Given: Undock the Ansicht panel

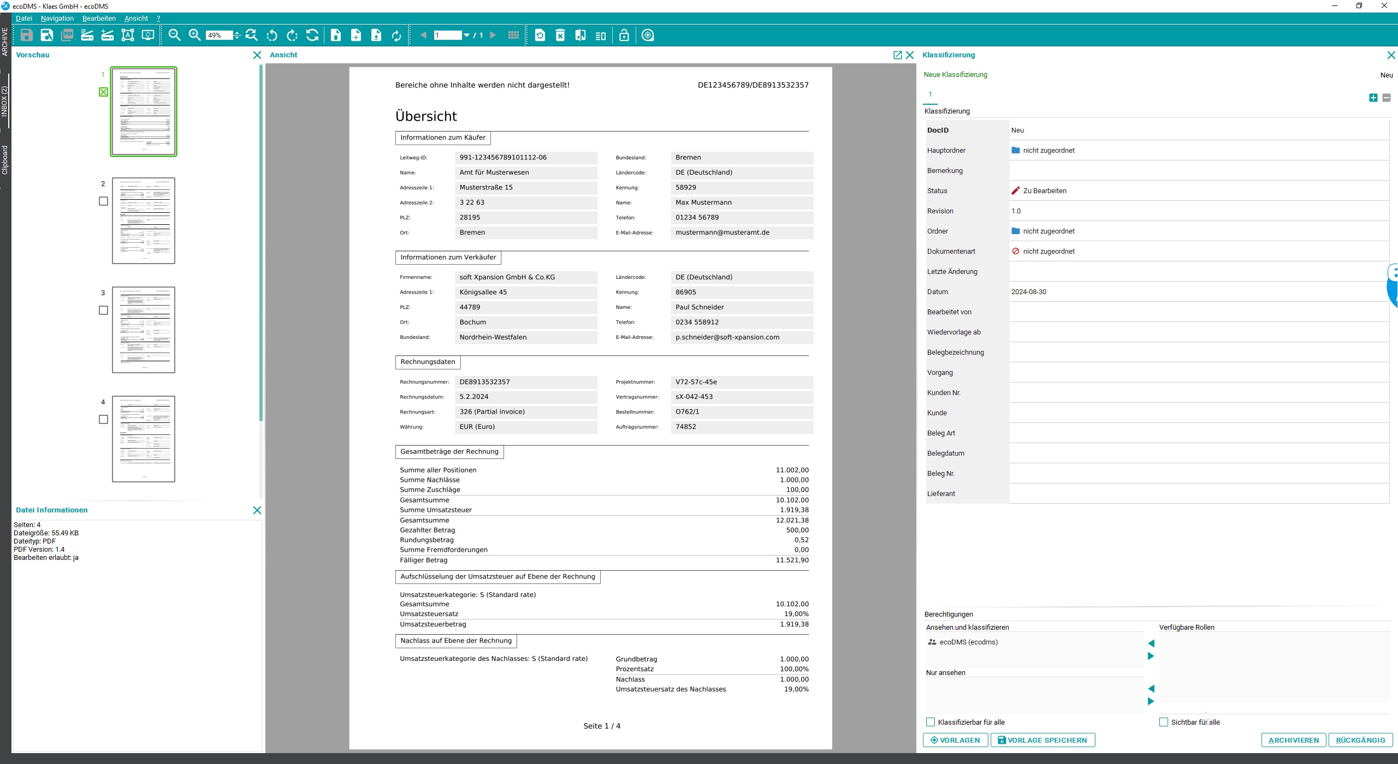Looking at the screenshot, I should click(897, 55).
